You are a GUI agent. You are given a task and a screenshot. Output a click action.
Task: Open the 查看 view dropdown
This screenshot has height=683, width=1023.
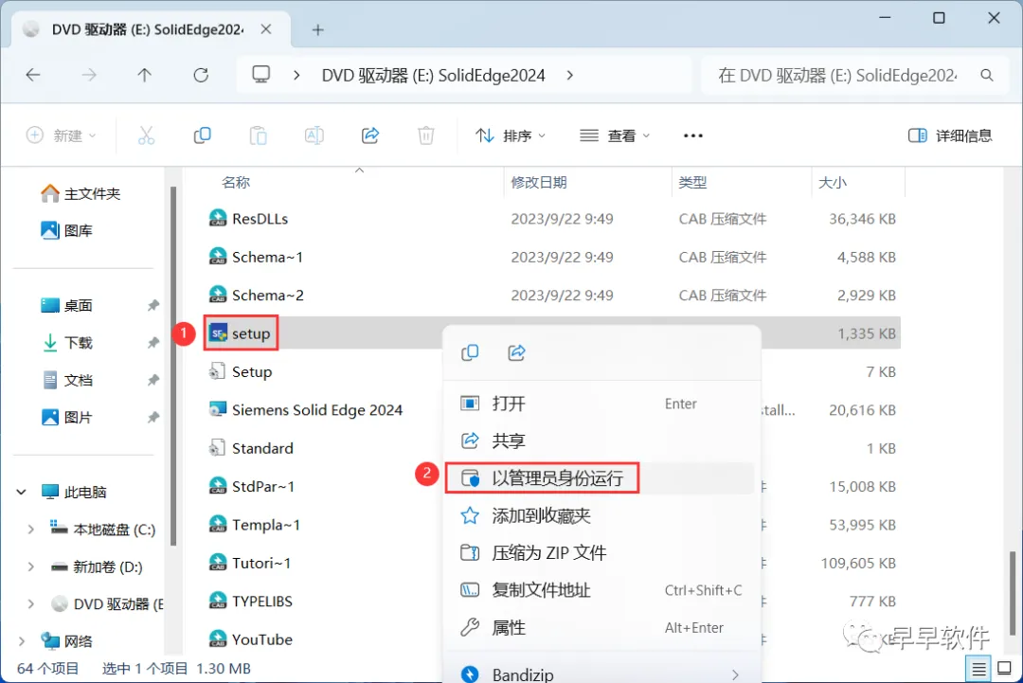[x=615, y=135]
